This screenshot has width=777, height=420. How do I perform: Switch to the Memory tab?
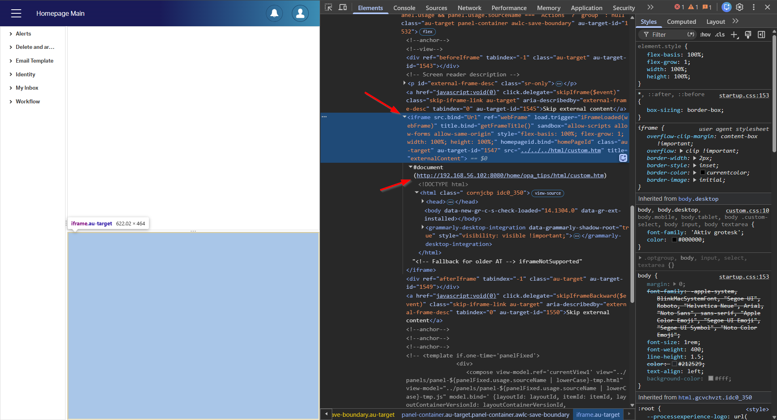tap(549, 8)
